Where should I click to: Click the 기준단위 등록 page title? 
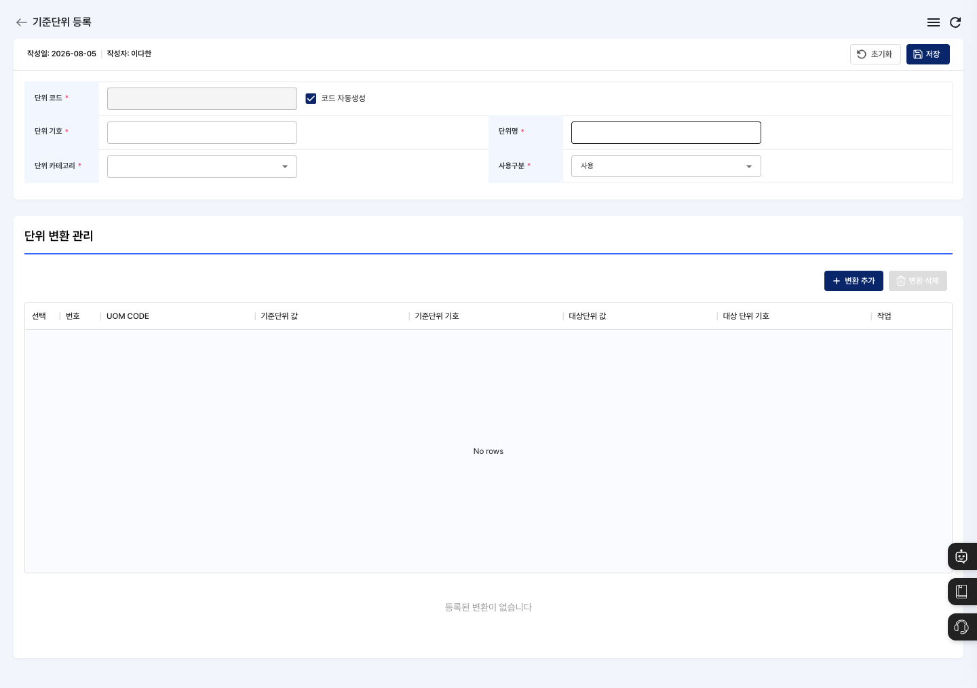62,22
